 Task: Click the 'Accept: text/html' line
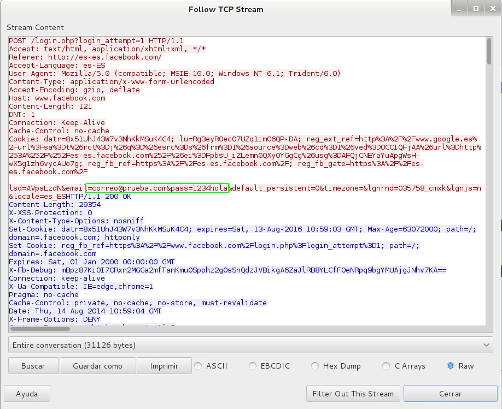[x=107, y=49]
